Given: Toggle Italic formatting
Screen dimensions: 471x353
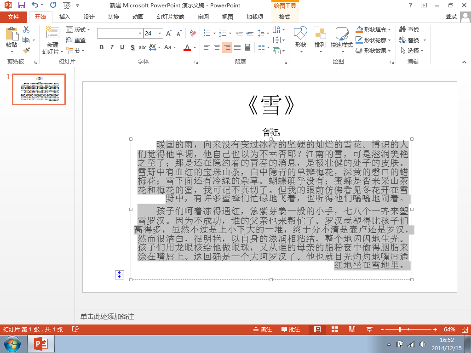Looking at the screenshot, I should 112,47.
